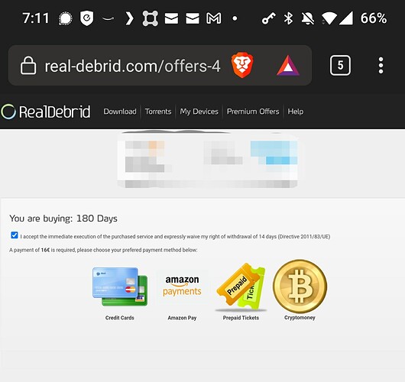Go to the Torrents page
The height and width of the screenshot is (382, 405).
(x=158, y=112)
